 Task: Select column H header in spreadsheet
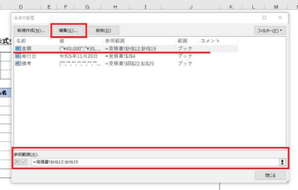coord(115,7)
